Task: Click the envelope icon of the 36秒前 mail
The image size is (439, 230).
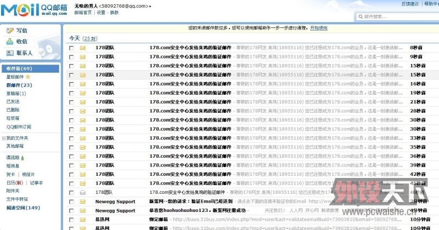Action: 83,156
